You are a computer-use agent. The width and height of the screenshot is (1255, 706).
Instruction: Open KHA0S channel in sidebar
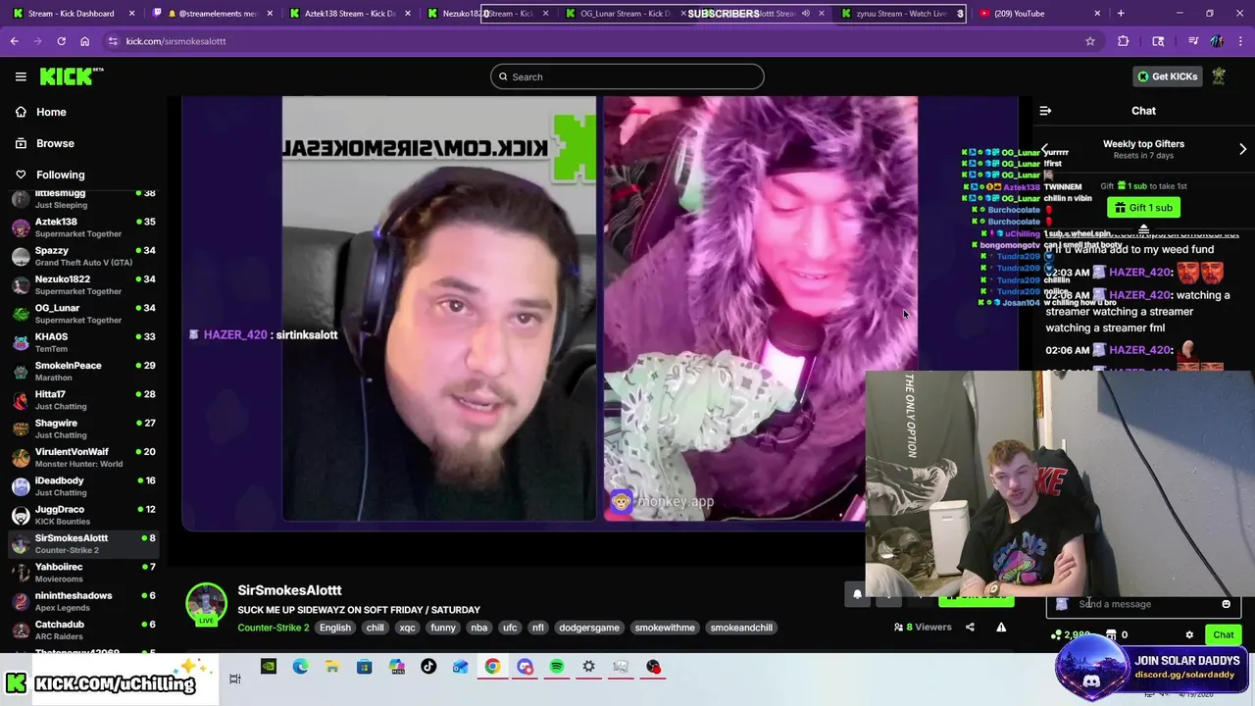83,342
